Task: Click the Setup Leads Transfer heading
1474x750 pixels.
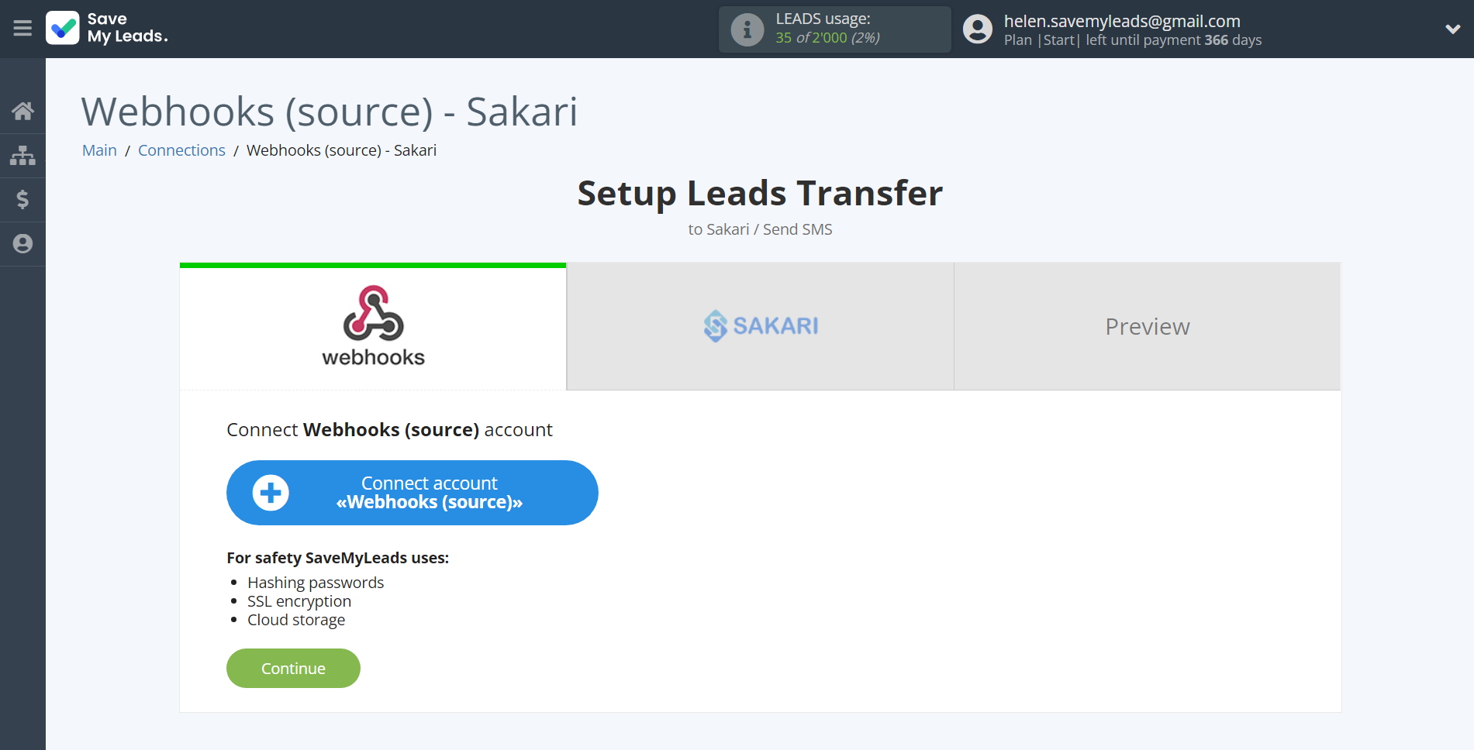Action: click(760, 193)
